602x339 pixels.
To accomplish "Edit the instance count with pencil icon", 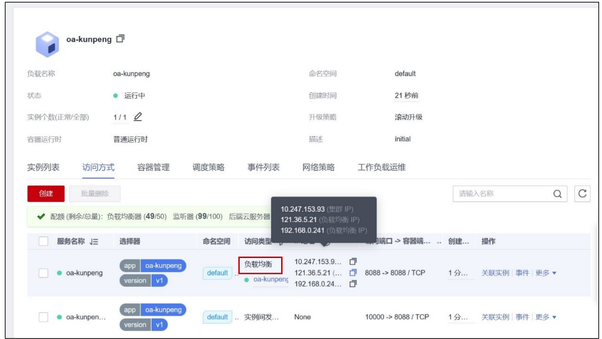I will 138,117.
